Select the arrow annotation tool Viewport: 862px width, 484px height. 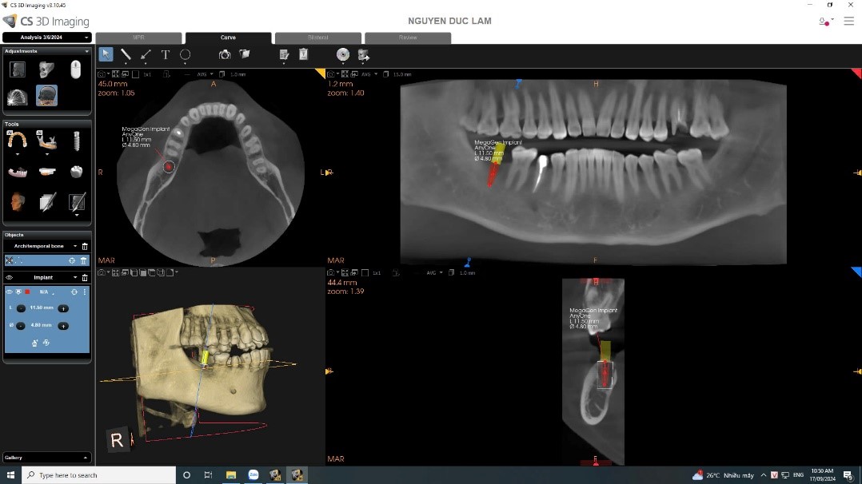pos(146,55)
